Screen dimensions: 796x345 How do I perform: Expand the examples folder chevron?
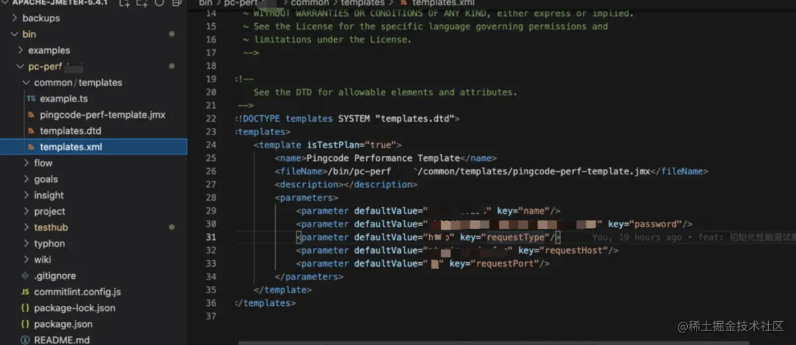pyautogui.click(x=21, y=50)
